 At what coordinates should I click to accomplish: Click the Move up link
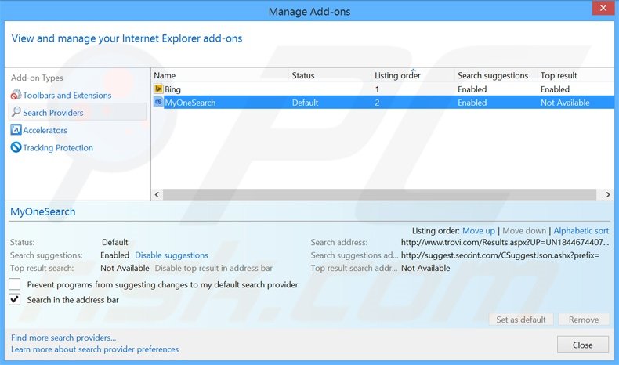479,231
